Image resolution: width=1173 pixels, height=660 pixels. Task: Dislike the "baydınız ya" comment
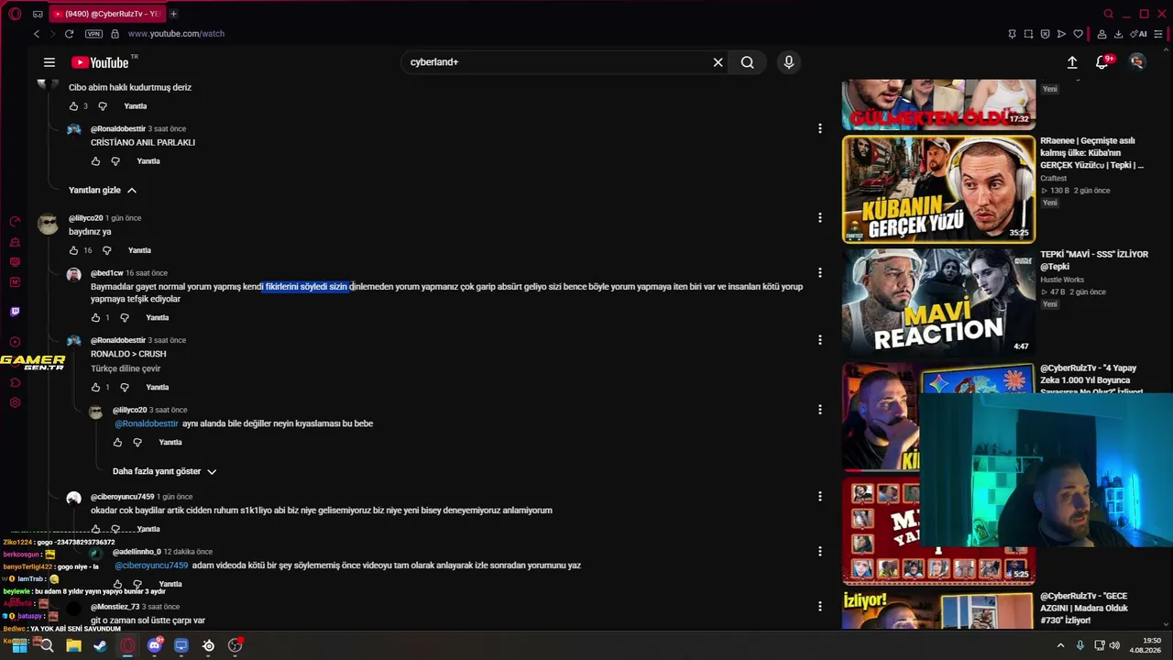[x=107, y=250]
